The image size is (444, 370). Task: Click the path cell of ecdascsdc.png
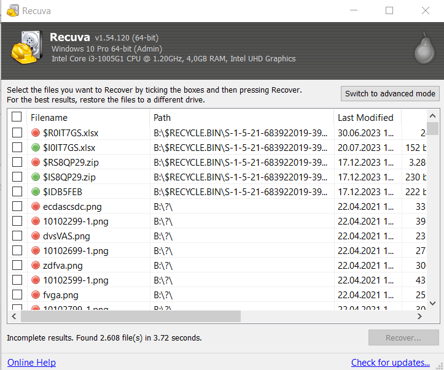click(x=242, y=207)
